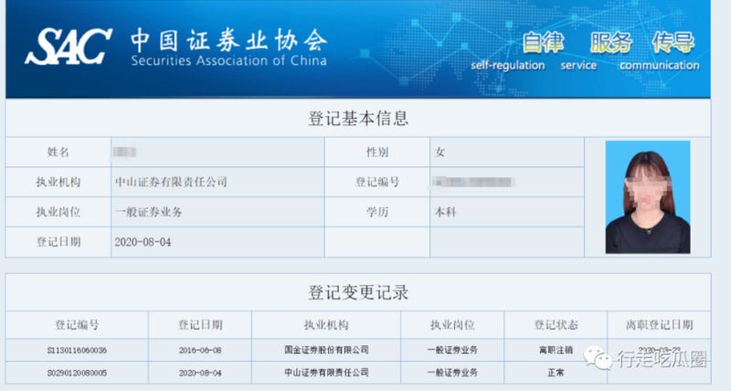Click the education value 本科
731x391 pixels.
click(445, 212)
